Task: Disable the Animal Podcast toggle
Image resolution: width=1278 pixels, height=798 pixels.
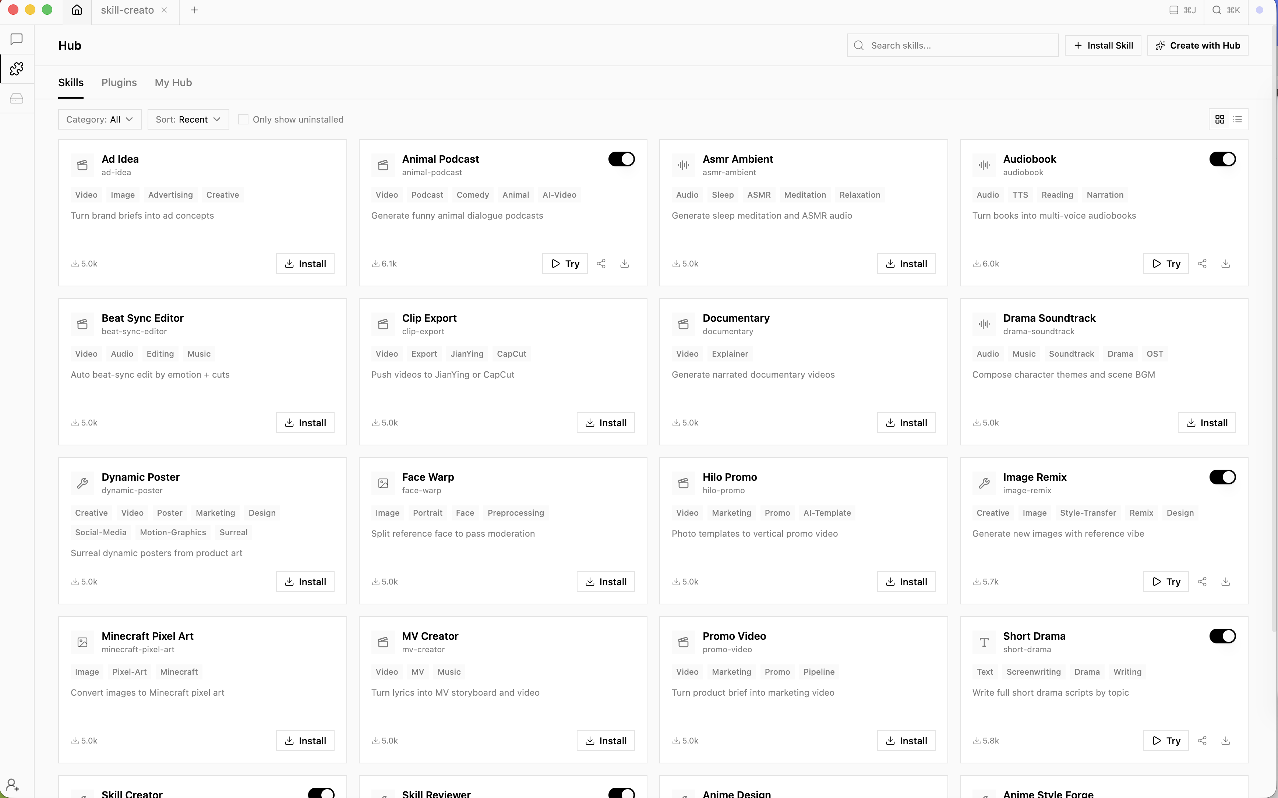Action: (621, 159)
